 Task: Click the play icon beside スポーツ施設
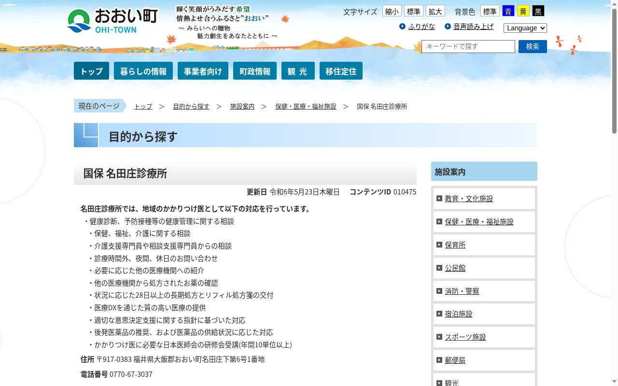pos(439,337)
